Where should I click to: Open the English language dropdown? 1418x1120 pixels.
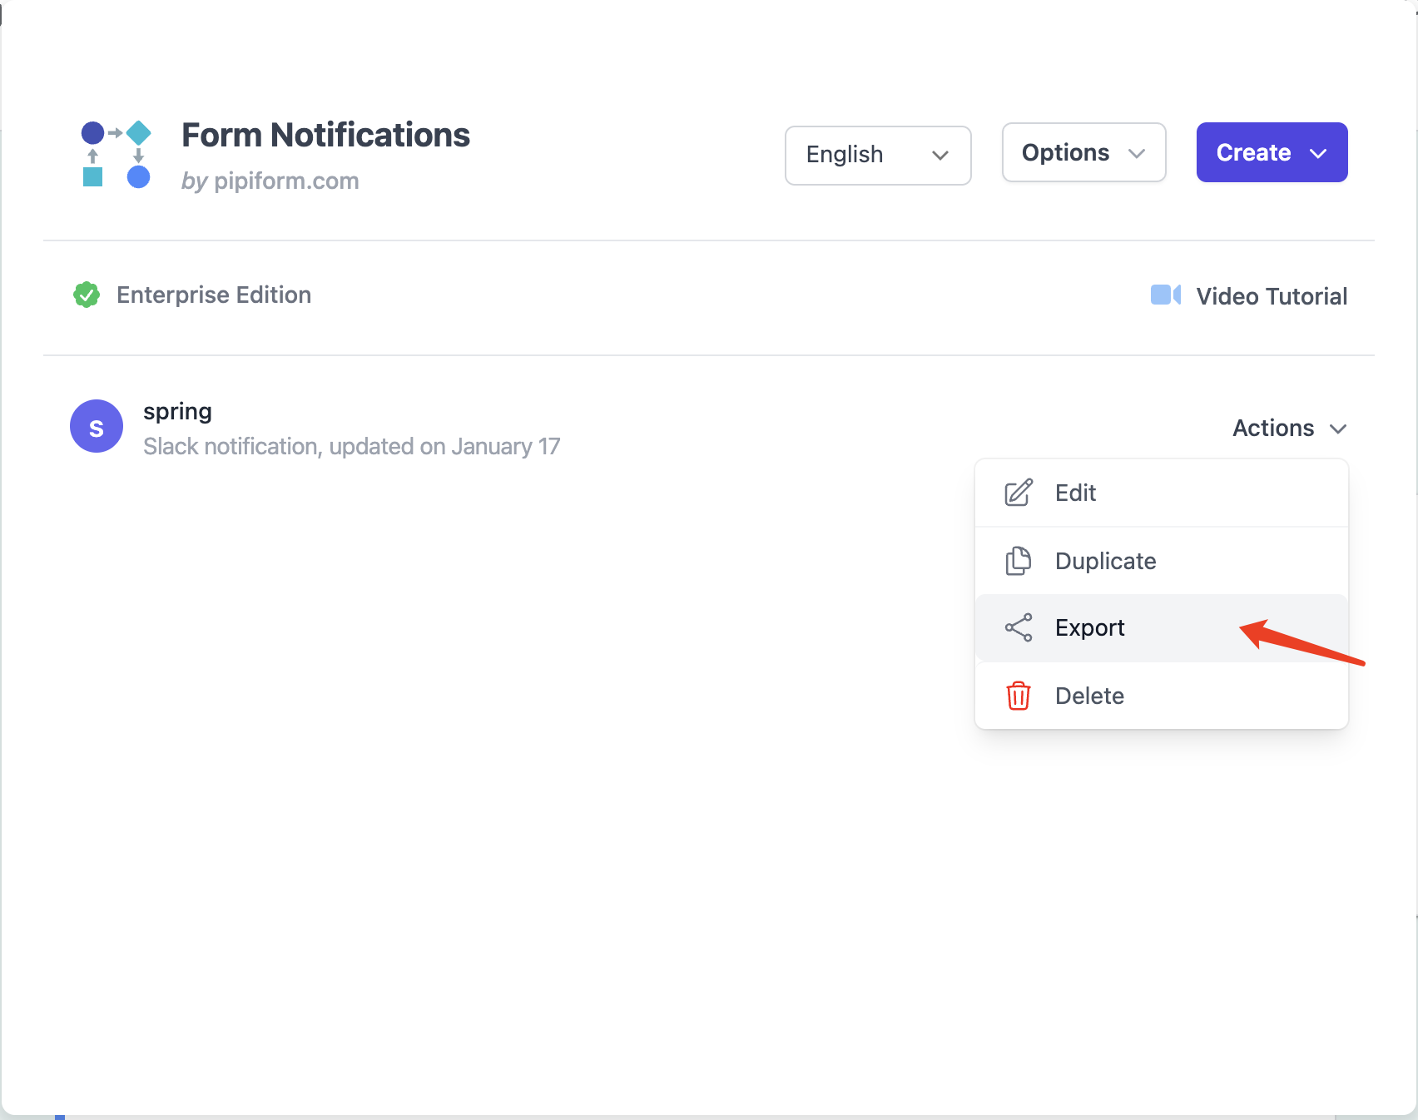point(877,155)
